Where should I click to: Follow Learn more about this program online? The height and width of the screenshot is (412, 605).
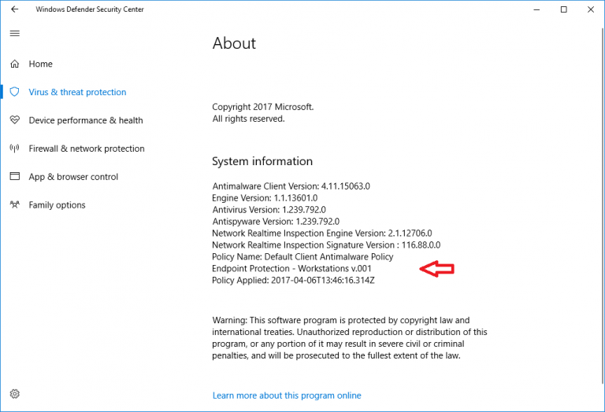coord(287,395)
